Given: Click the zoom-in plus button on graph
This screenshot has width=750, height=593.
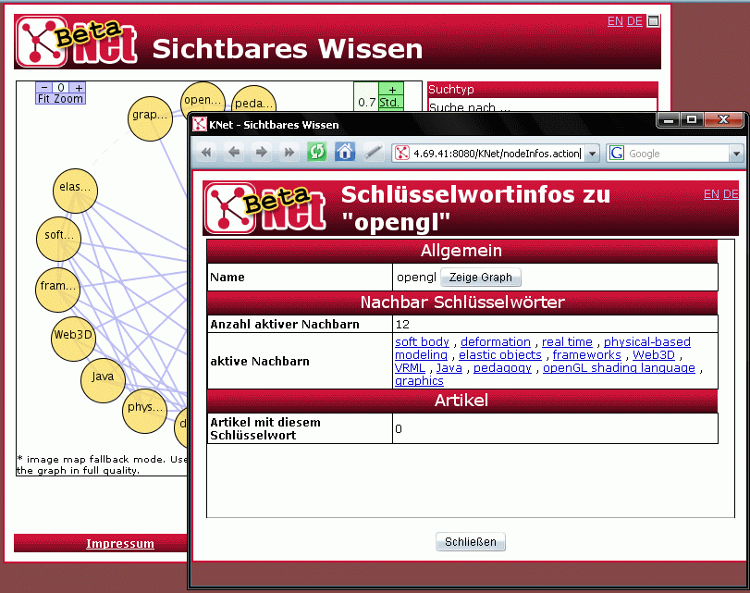Looking at the screenshot, I should point(79,89).
